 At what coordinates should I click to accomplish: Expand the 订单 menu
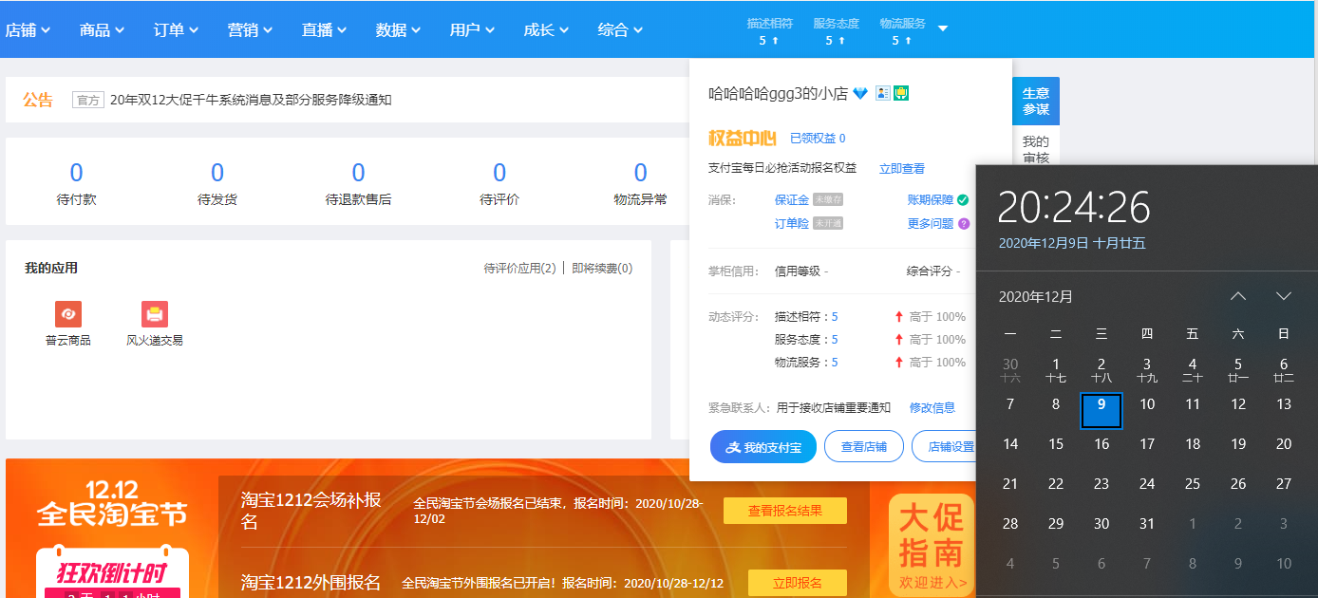177,29
